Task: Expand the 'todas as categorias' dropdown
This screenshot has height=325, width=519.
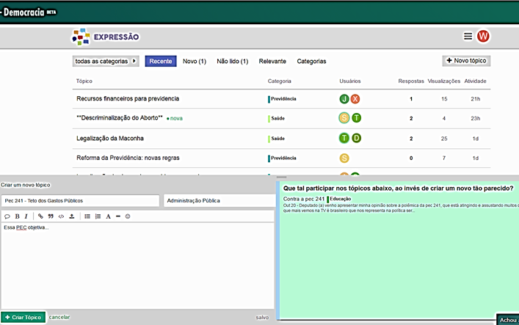Action: tap(106, 62)
